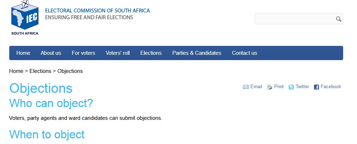Click the Email envelope icon

pyautogui.click(x=246, y=87)
